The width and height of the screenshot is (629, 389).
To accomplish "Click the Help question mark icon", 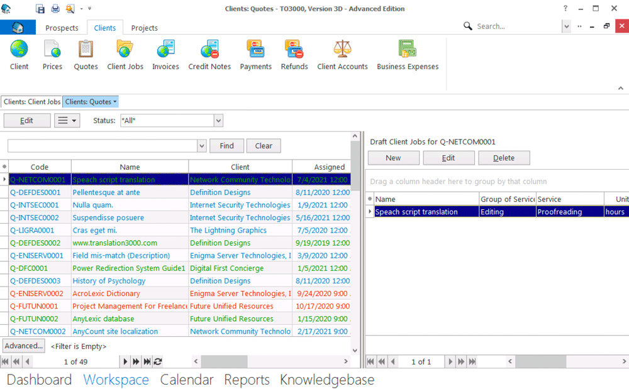I will tap(565, 8).
